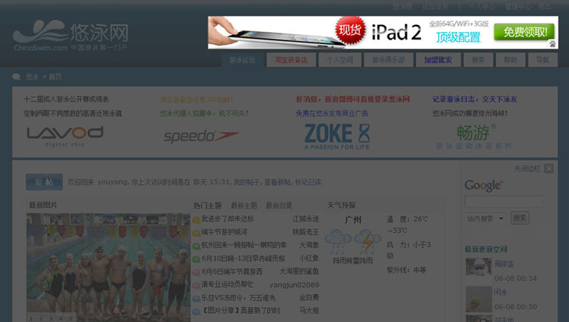Click the pink icon beside 请专业运动员帮忙

pyautogui.click(x=196, y=285)
